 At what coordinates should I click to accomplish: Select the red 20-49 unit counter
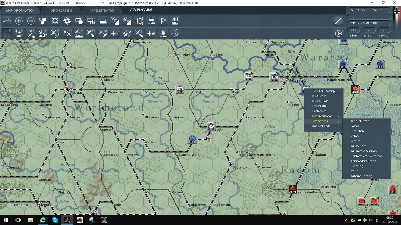(292, 189)
